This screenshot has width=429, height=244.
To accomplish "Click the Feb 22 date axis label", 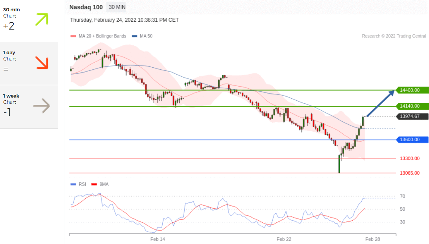I will [x=284, y=239].
